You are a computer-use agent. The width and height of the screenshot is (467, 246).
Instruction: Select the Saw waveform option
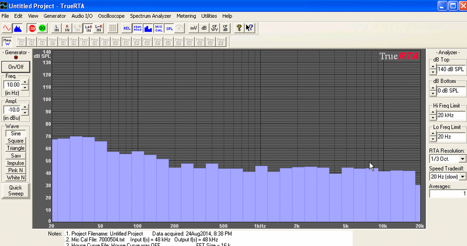pos(16,156)
